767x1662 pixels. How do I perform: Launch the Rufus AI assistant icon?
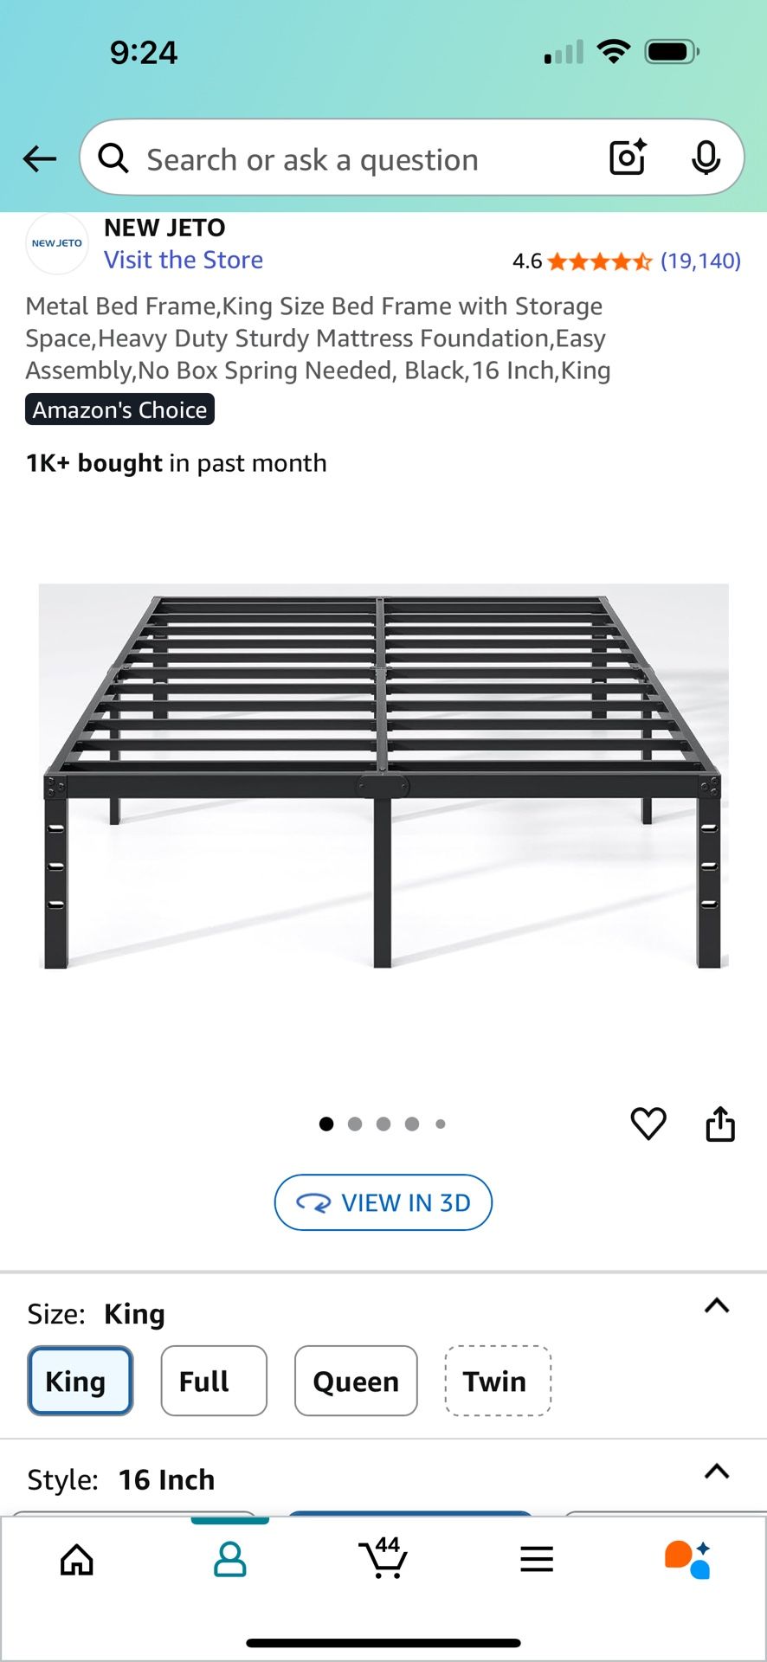point(688,1560)
